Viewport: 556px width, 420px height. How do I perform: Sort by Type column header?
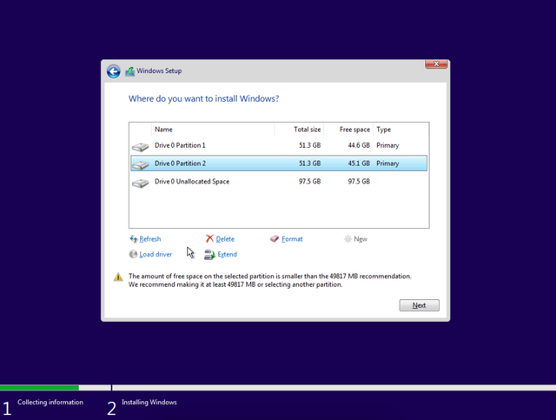pyautogui.click(x=400, y=130)
